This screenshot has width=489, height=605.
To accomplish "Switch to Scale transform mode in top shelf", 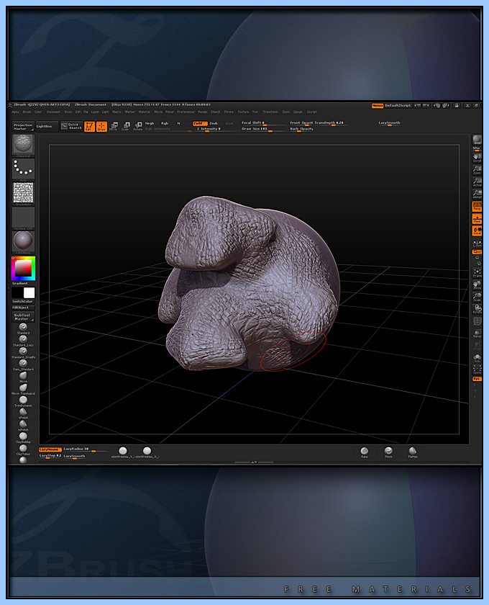I will (x=126, y=127).
